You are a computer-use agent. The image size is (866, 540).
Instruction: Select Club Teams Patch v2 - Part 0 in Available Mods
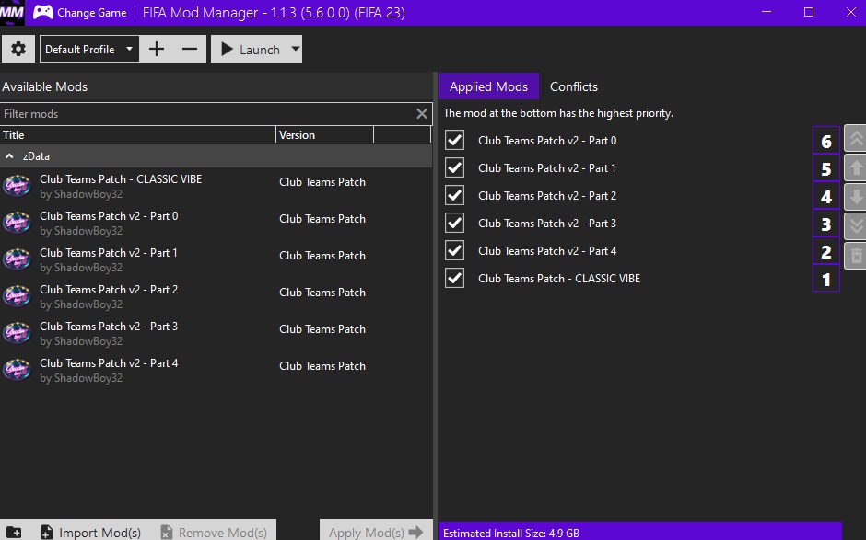click(216, 223)
